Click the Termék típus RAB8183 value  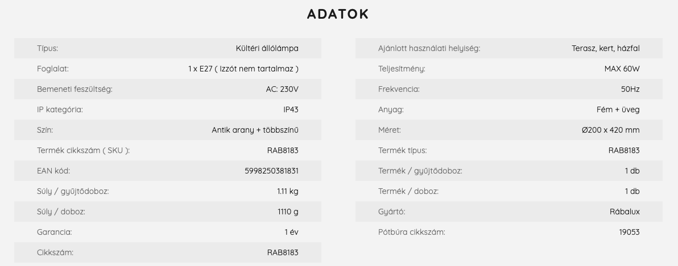tap(624, 150)
